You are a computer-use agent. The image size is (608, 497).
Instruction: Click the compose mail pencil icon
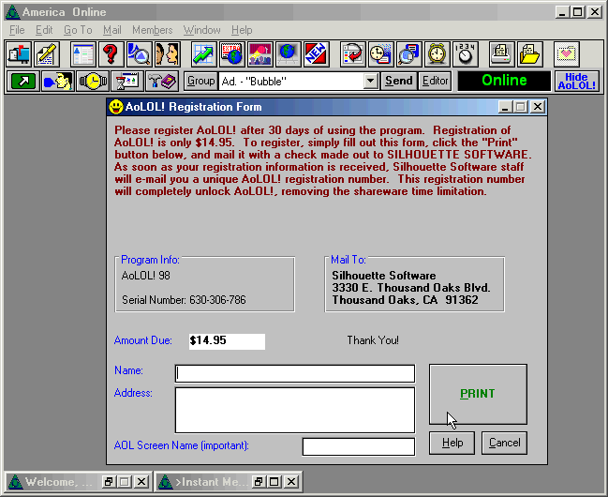(x=47, y=53)
